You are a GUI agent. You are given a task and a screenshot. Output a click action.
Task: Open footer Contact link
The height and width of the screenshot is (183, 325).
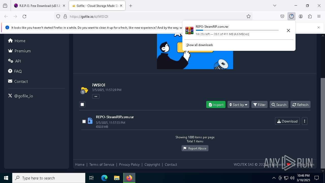point(171,164)
